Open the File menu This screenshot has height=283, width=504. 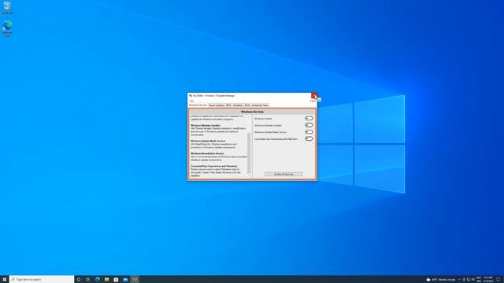click(191, 101)
